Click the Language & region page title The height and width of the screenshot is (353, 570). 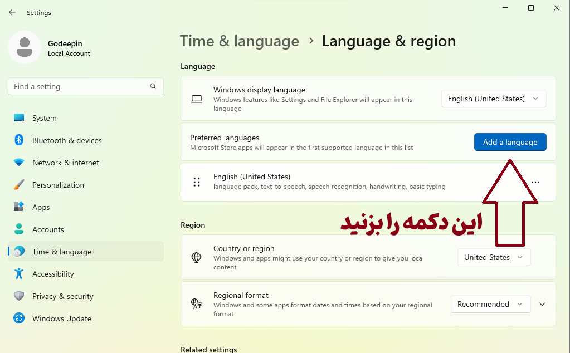click(388, 41)
